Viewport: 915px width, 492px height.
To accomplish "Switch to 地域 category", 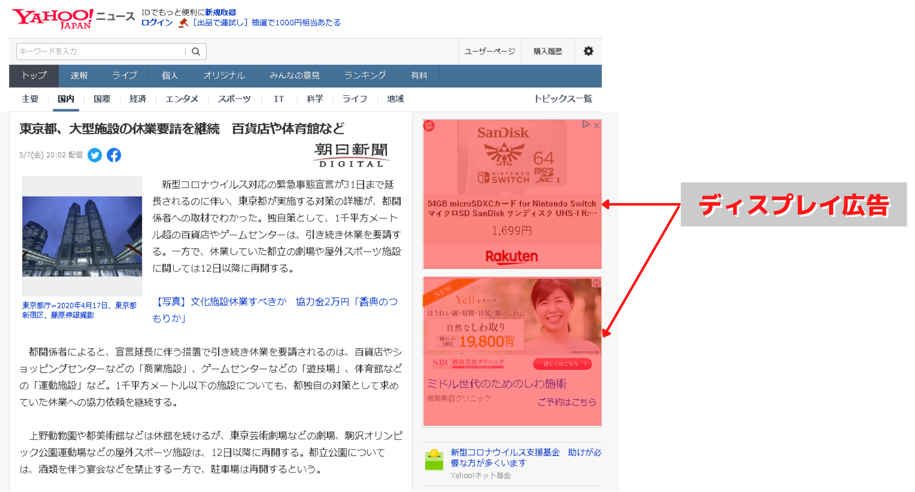I will click(x=395, y=99).
